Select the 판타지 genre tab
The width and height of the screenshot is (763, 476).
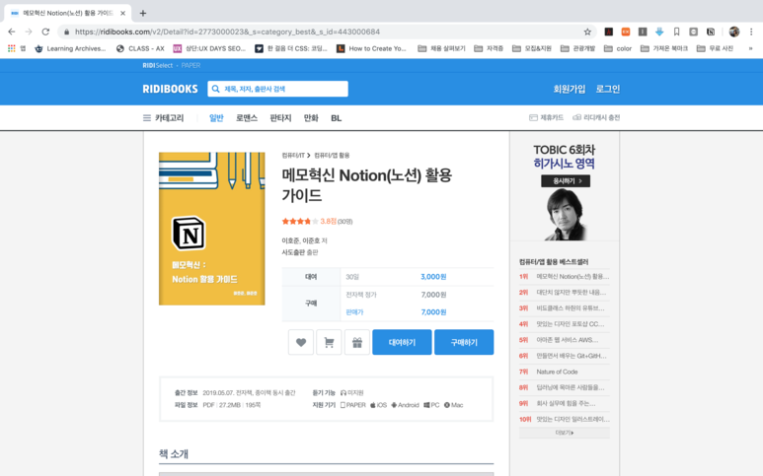280,118
